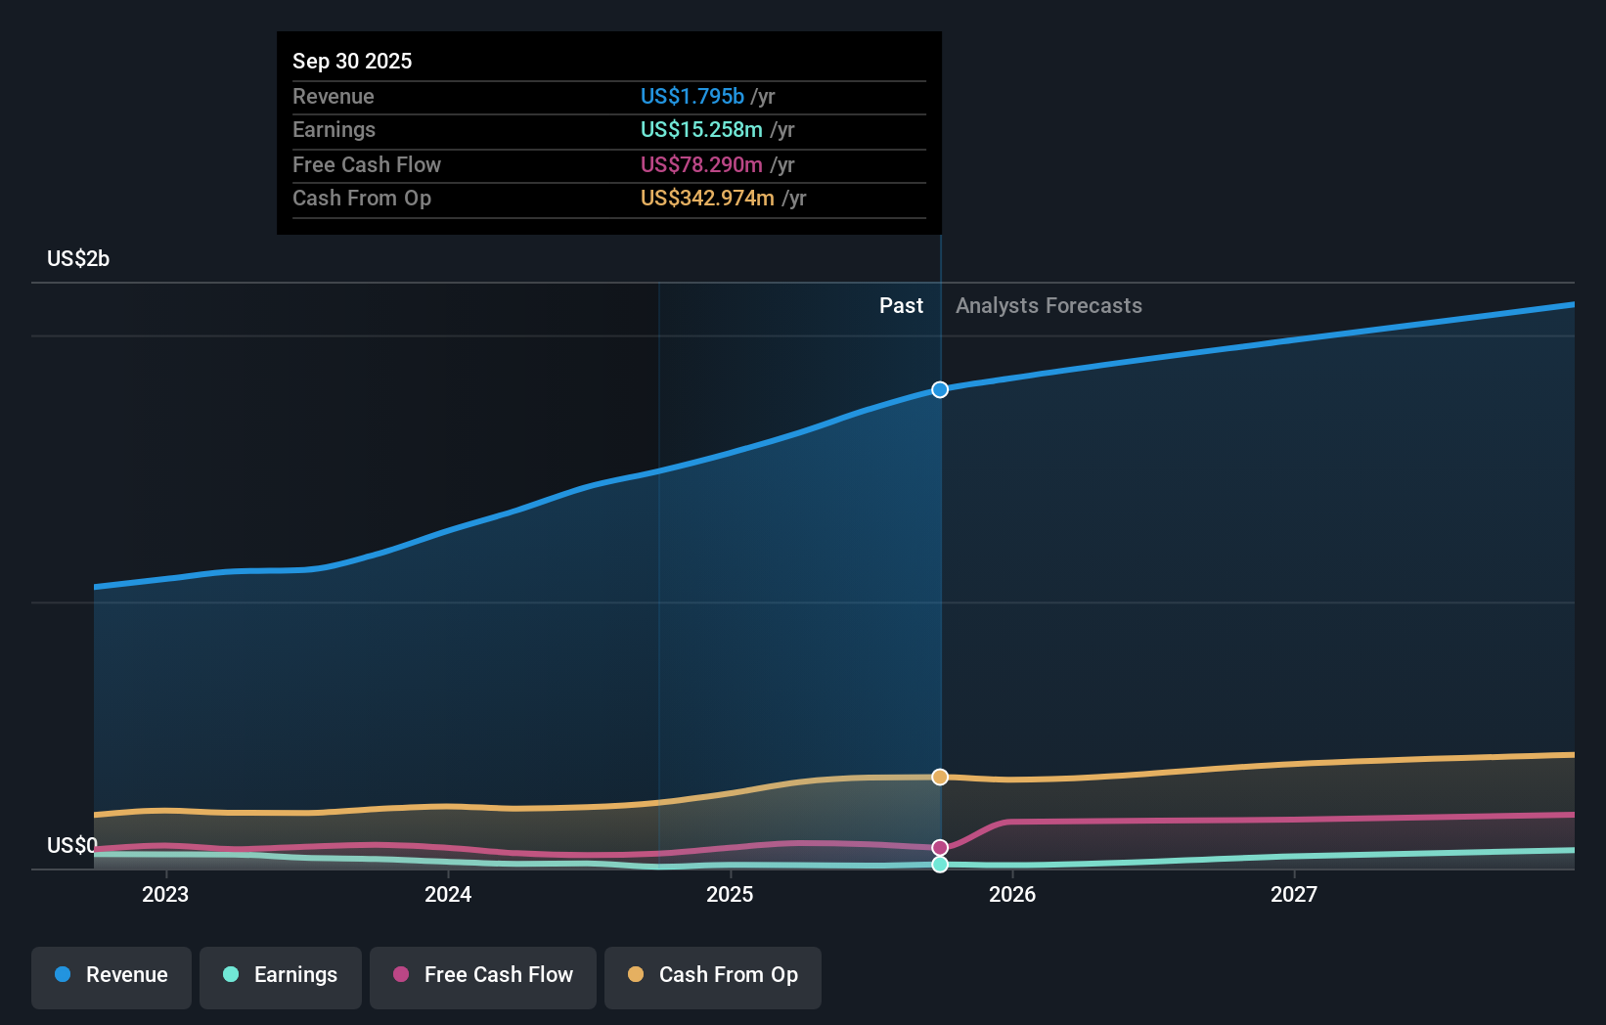Click the yellow dot in Cash From Op legend
This screenshot has height=1025, width=1606.
(636, 975)
